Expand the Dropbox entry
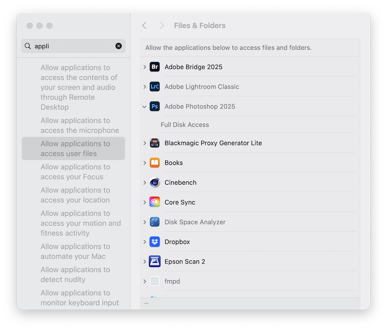 click(x=144, y=242)
